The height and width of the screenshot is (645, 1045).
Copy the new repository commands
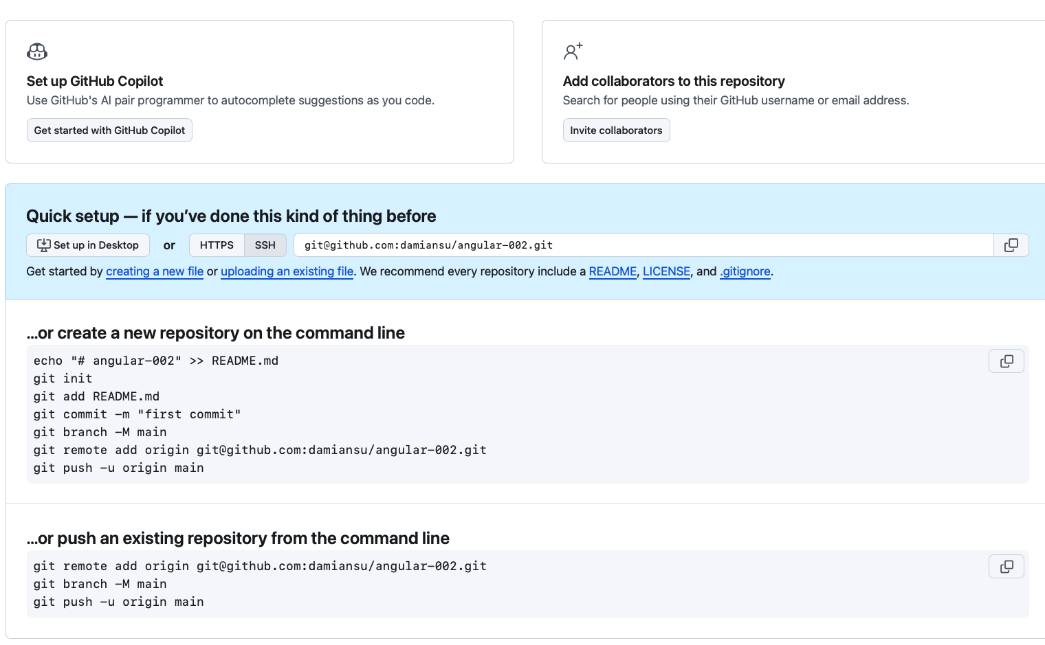tap(1006, 361)
